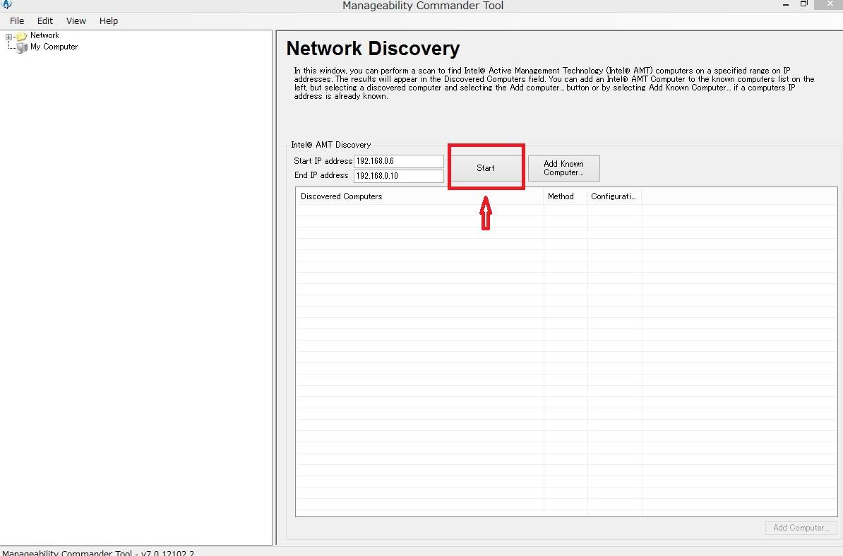Click the My Computer icon in tree

[21, 47]
